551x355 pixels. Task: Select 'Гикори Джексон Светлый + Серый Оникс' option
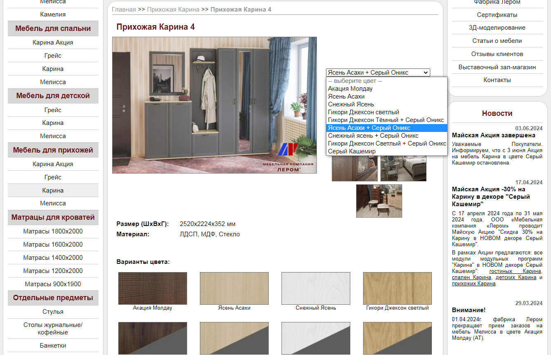tap(387, 143)
